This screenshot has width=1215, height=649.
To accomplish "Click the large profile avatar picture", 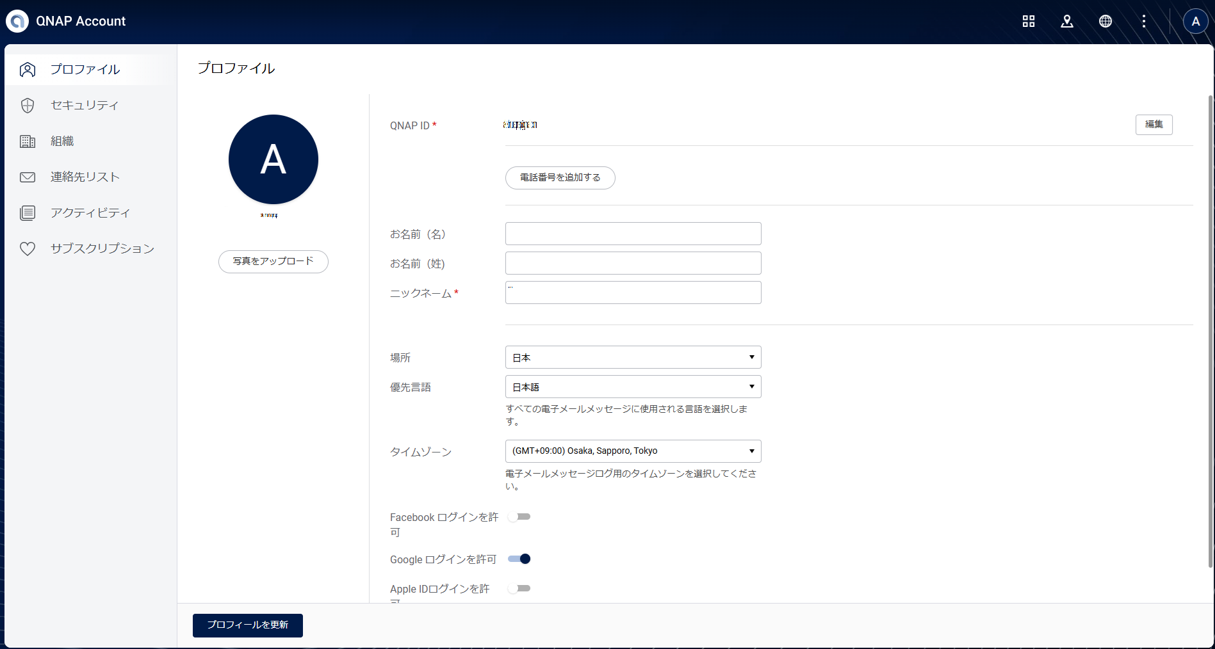I will click(273, 159).
